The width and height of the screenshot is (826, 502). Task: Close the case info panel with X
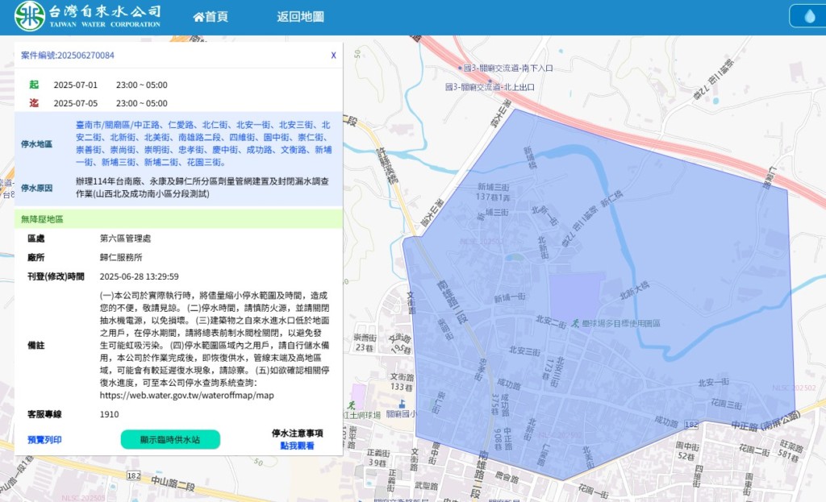point(333,56)
